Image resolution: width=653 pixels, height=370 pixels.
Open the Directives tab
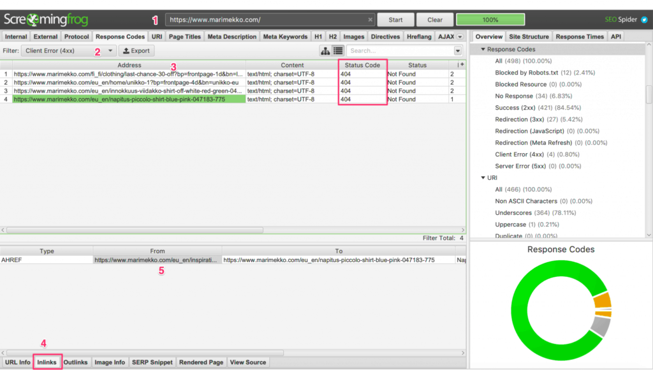pos(385,36)
